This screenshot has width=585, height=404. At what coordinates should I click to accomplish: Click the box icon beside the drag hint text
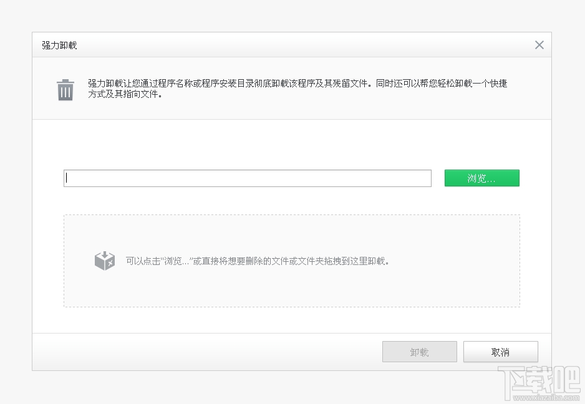(x=104, y=260)
